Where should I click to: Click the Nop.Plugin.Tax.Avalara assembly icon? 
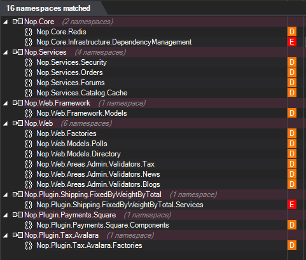(x=18, y=235)
